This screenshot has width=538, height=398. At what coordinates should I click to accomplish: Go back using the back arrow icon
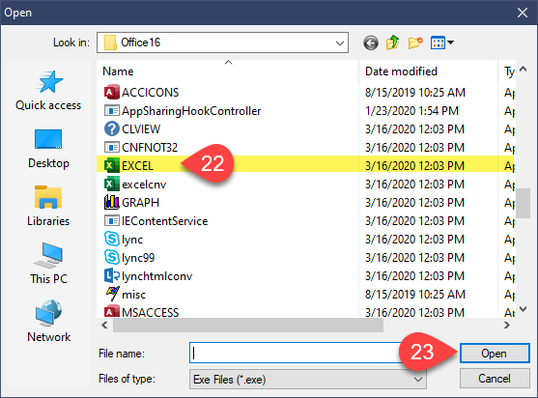(x=371, y=43)
